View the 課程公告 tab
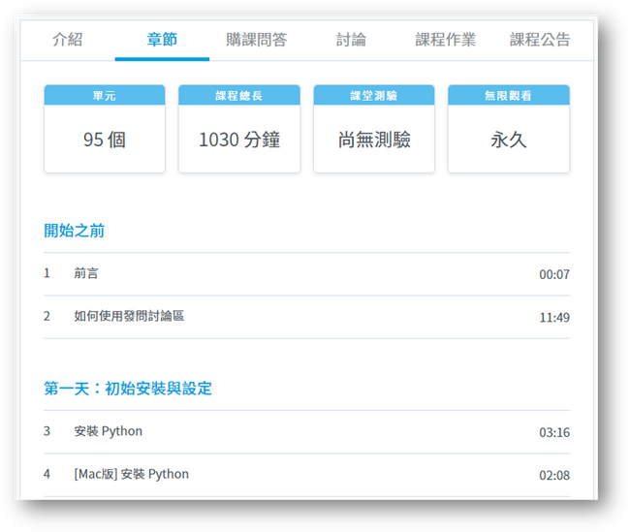630x532 pixels. pyautogui.click(x=540, y=40)
